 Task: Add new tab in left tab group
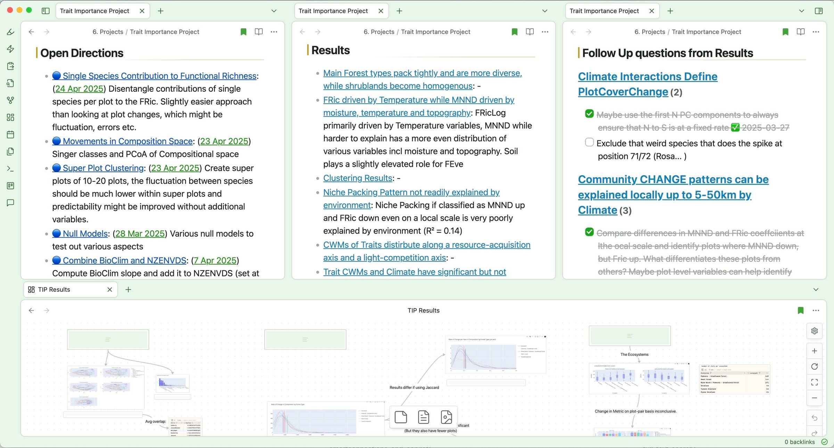[161, 11]
